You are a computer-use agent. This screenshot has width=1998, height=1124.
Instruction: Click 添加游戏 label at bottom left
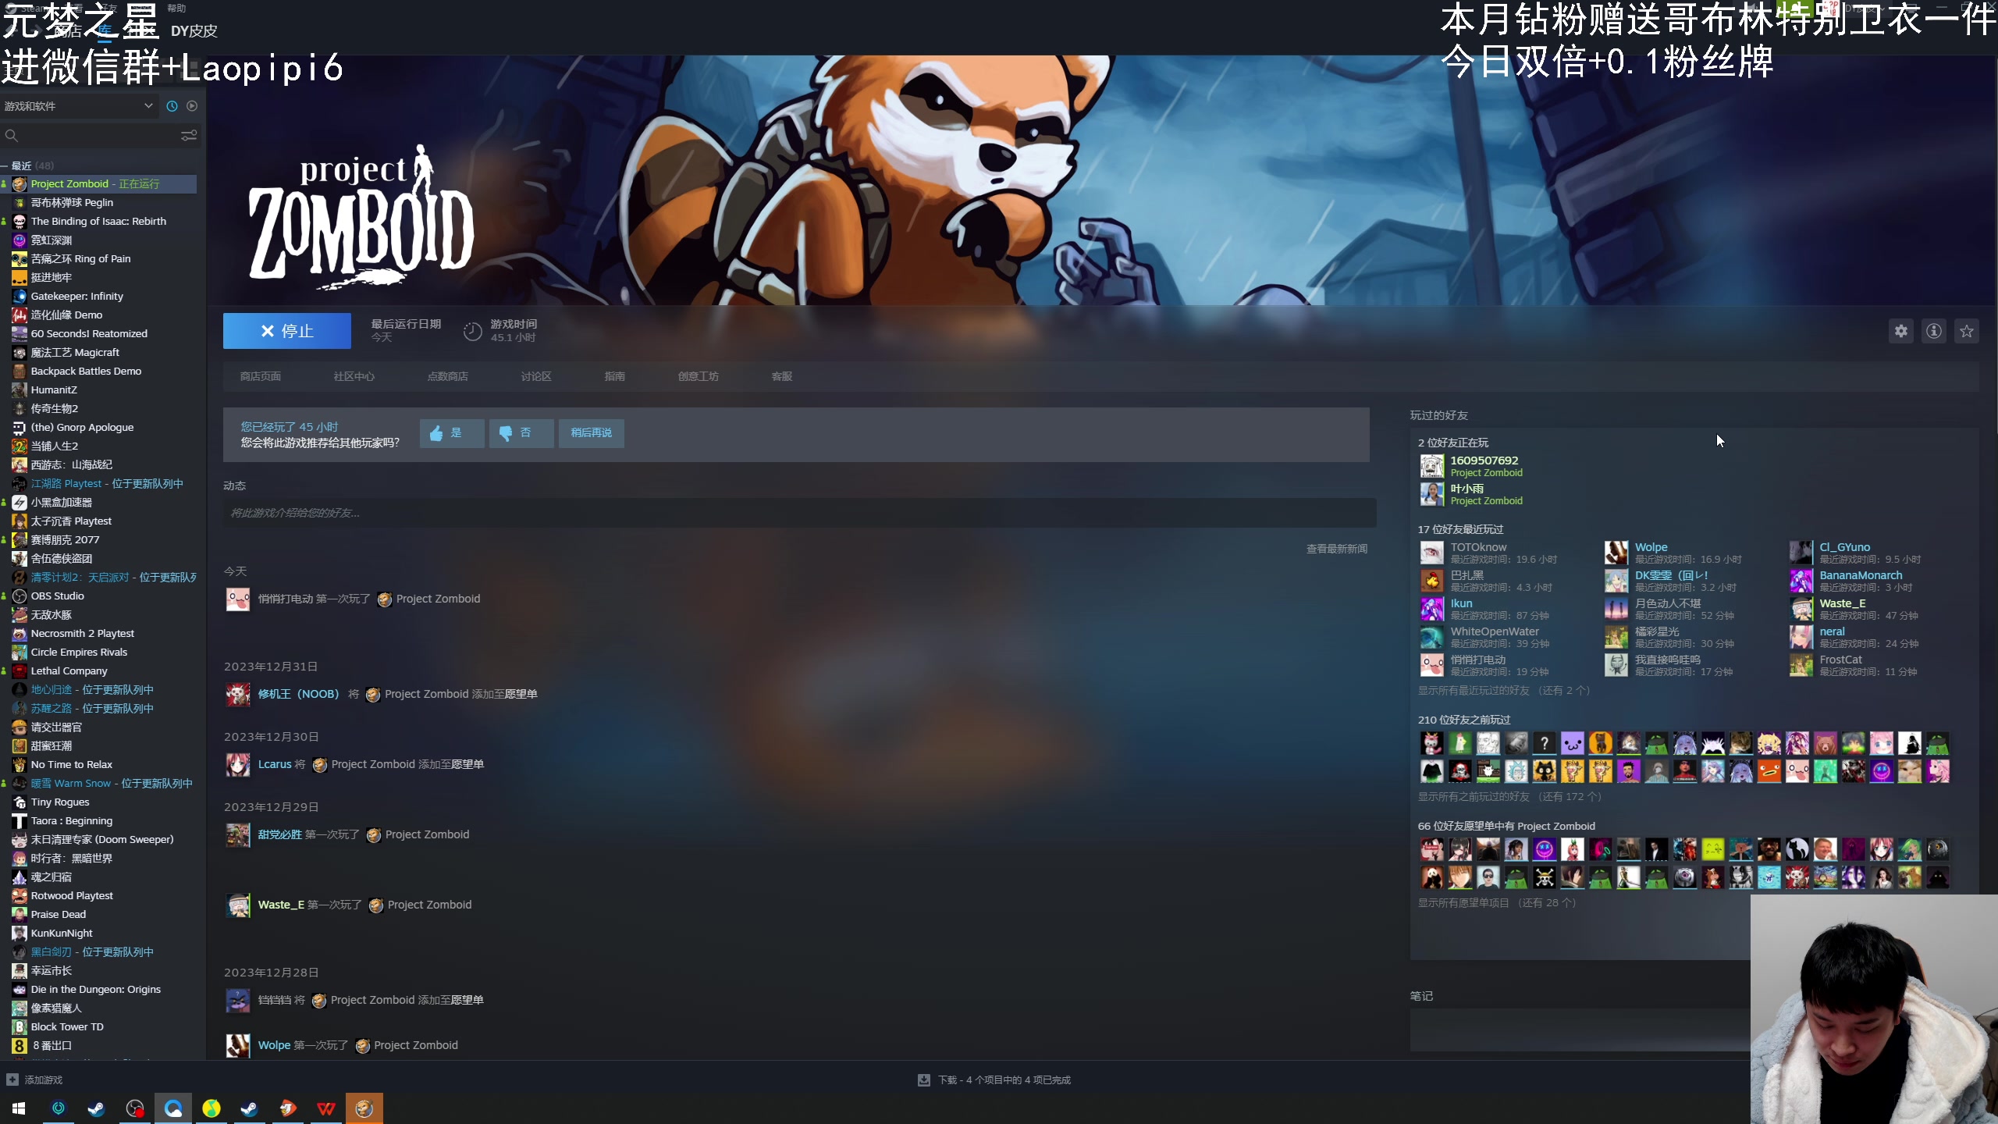click(x=44, y=1080)
